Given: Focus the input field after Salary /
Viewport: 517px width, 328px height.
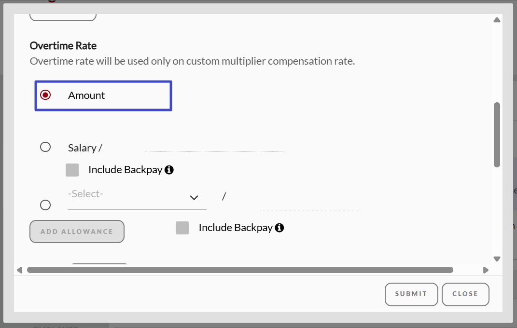Looking at the screenshot, I should [x=214, y=146].
